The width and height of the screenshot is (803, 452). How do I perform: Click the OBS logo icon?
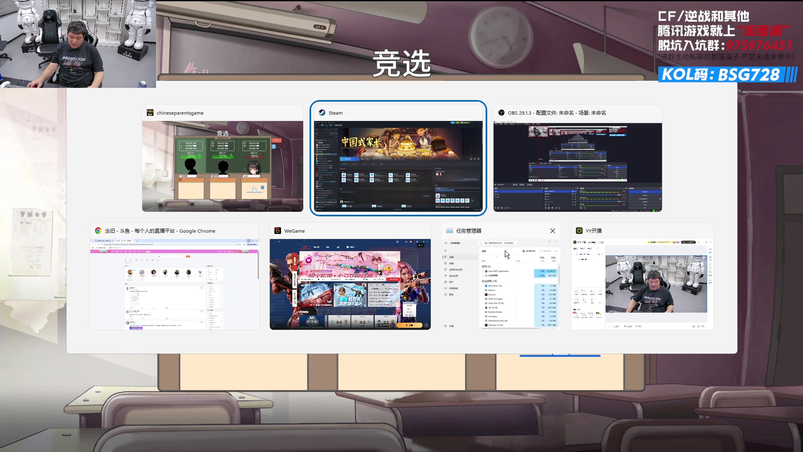[501, 113]
